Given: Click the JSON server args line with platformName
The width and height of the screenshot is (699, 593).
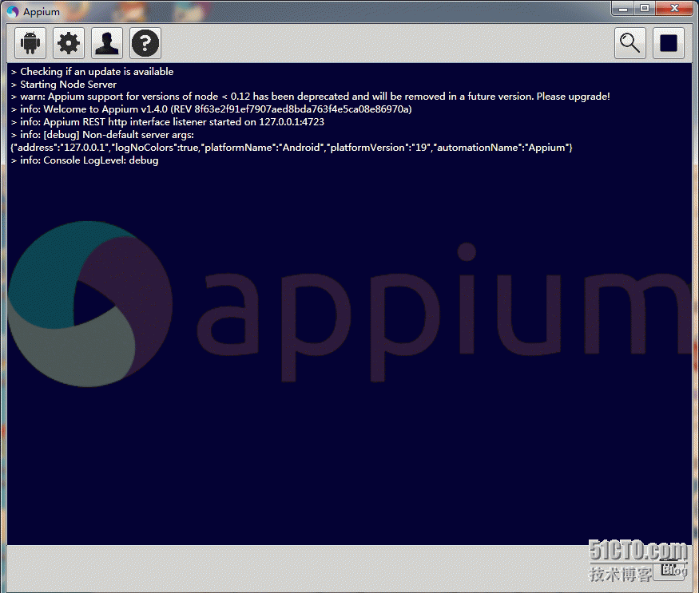Looking at the screenshot, I should (292, 148).
